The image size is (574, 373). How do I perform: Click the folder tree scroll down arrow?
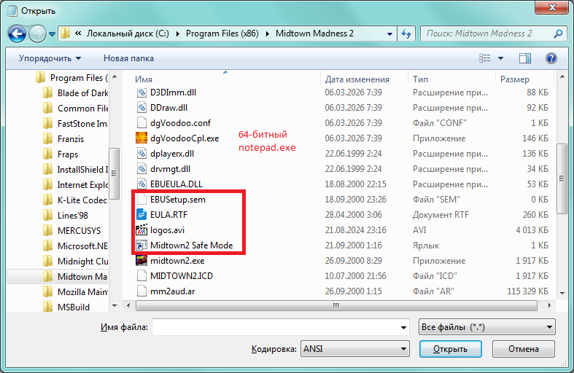pyautogui.click(x=115, y=306)
